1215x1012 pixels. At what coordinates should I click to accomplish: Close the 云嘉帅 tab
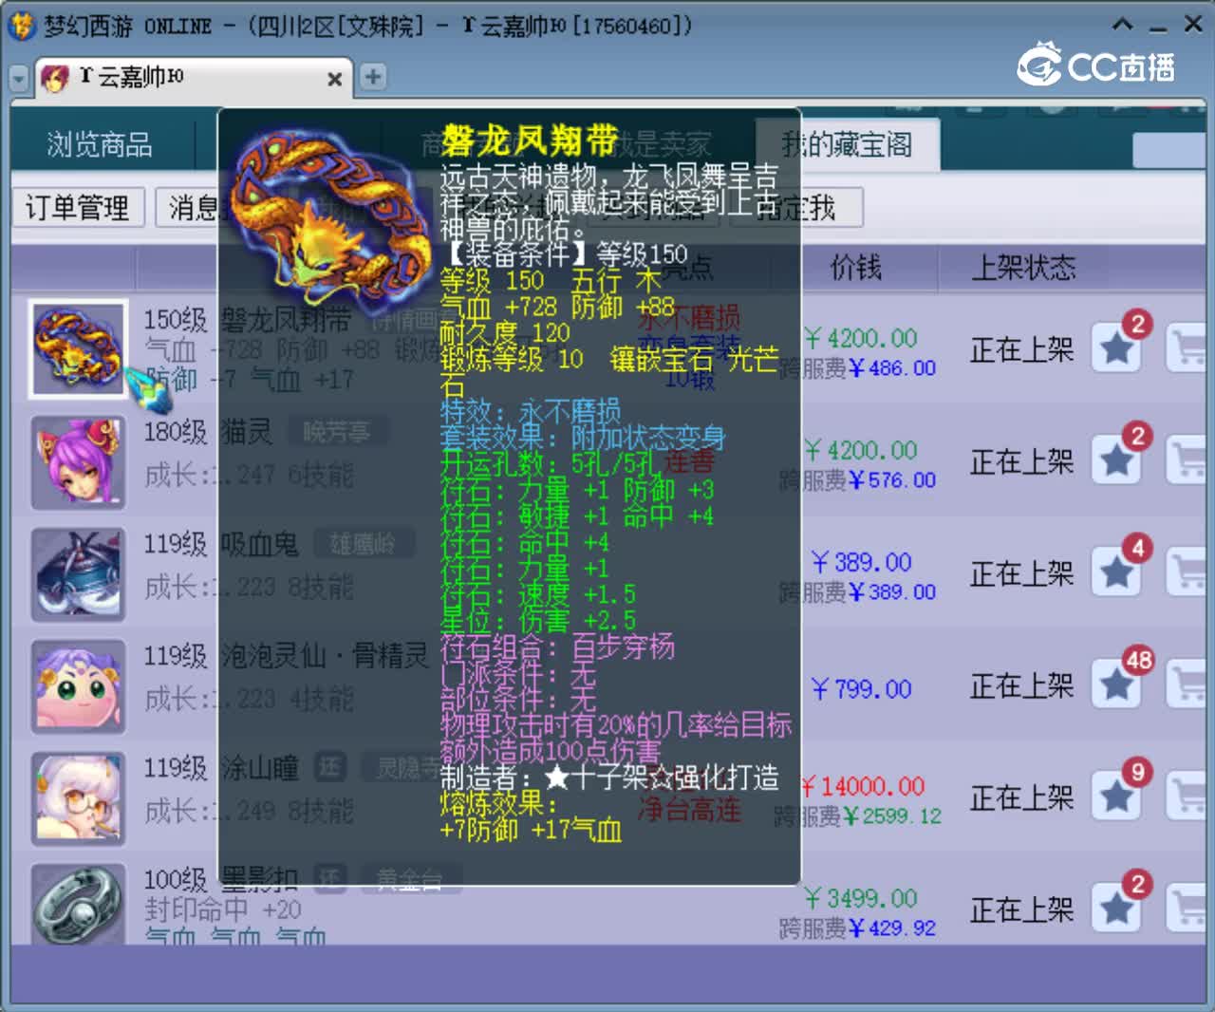[x=334, y=79]
